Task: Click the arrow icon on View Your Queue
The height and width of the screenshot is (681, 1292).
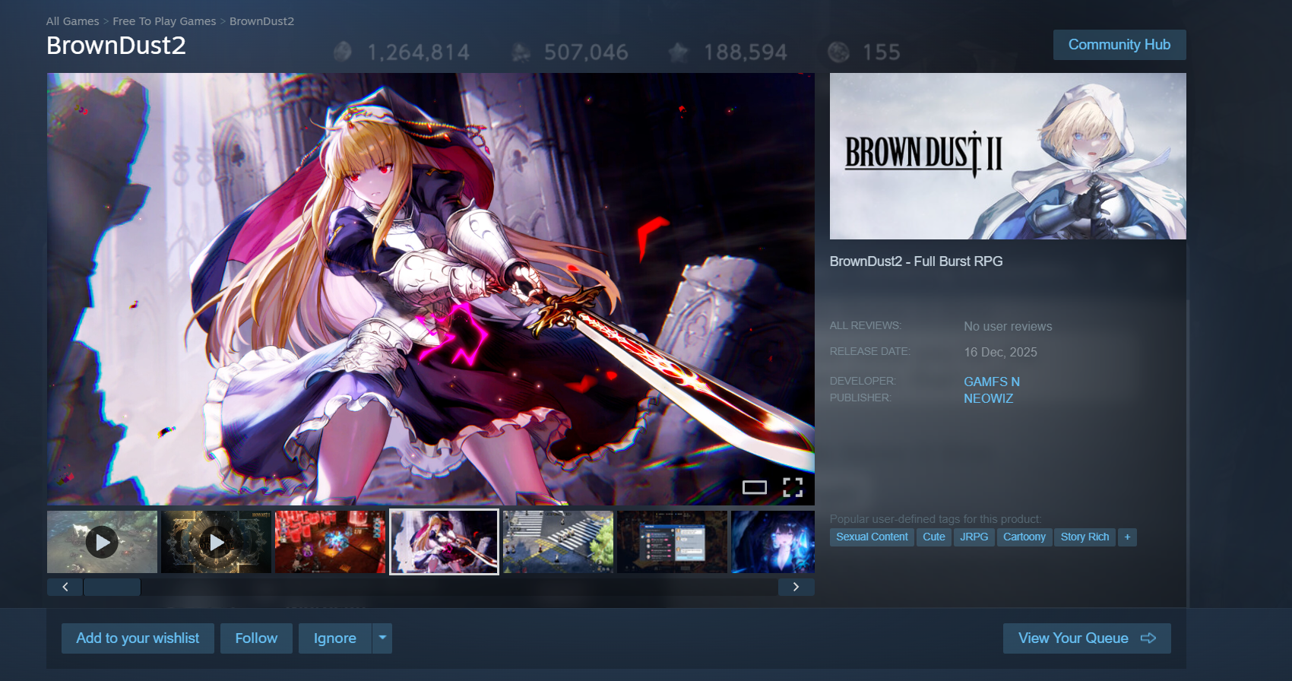Action: coord(1148,638)
